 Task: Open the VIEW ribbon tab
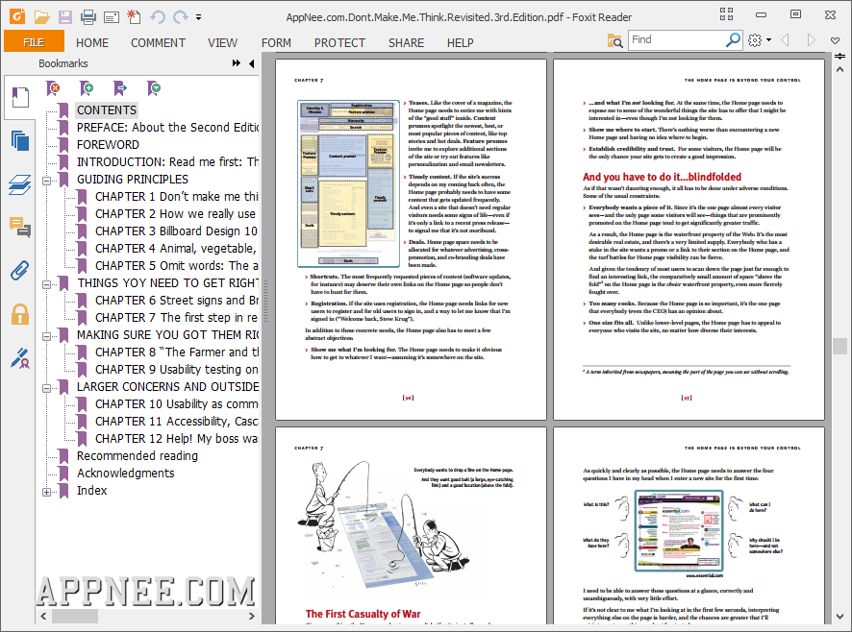(222, 42)
